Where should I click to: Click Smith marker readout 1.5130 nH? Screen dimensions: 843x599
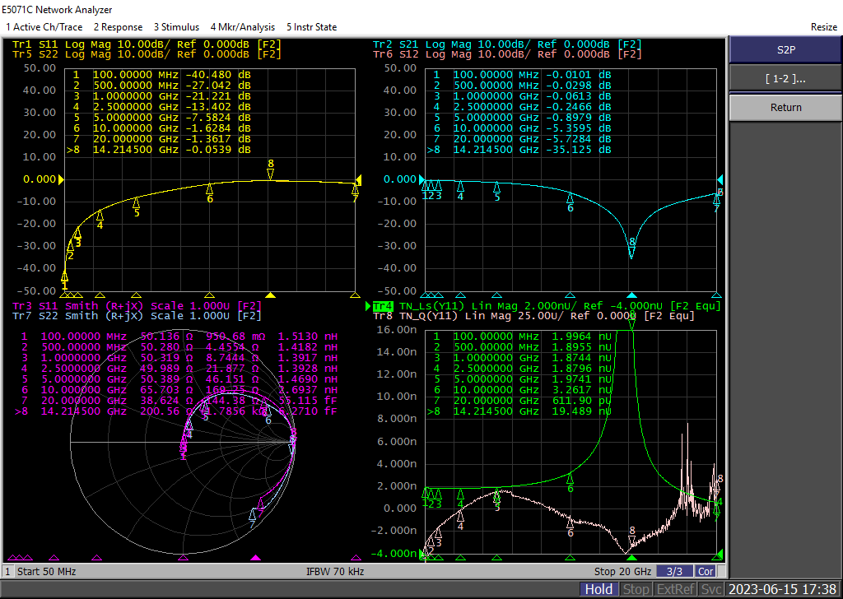(x=308, y=337)
